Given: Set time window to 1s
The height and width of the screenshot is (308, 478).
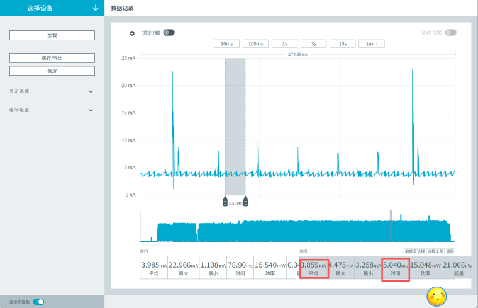Looking at the screenshot, I should point(284,43).
